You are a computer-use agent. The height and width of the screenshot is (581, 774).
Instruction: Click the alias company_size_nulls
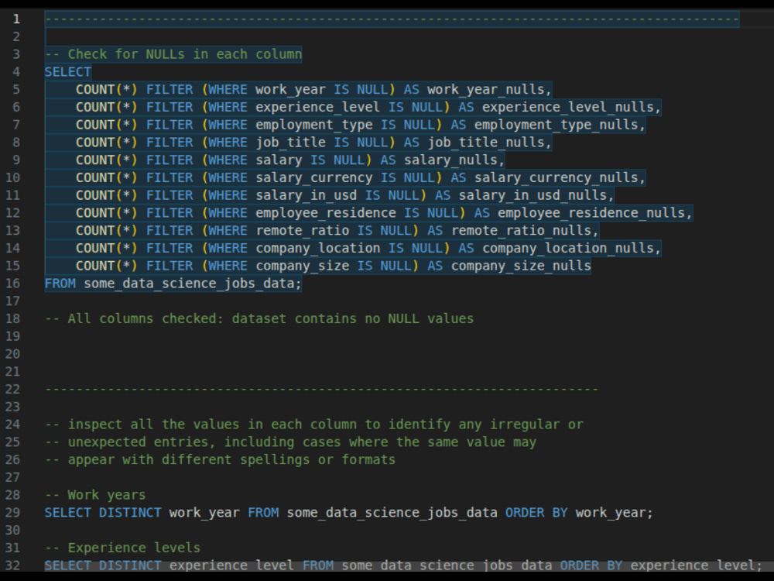[x=521, y=265]
